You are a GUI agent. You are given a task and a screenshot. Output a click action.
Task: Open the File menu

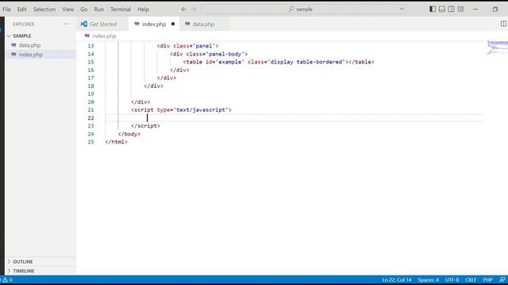(6, 9)
